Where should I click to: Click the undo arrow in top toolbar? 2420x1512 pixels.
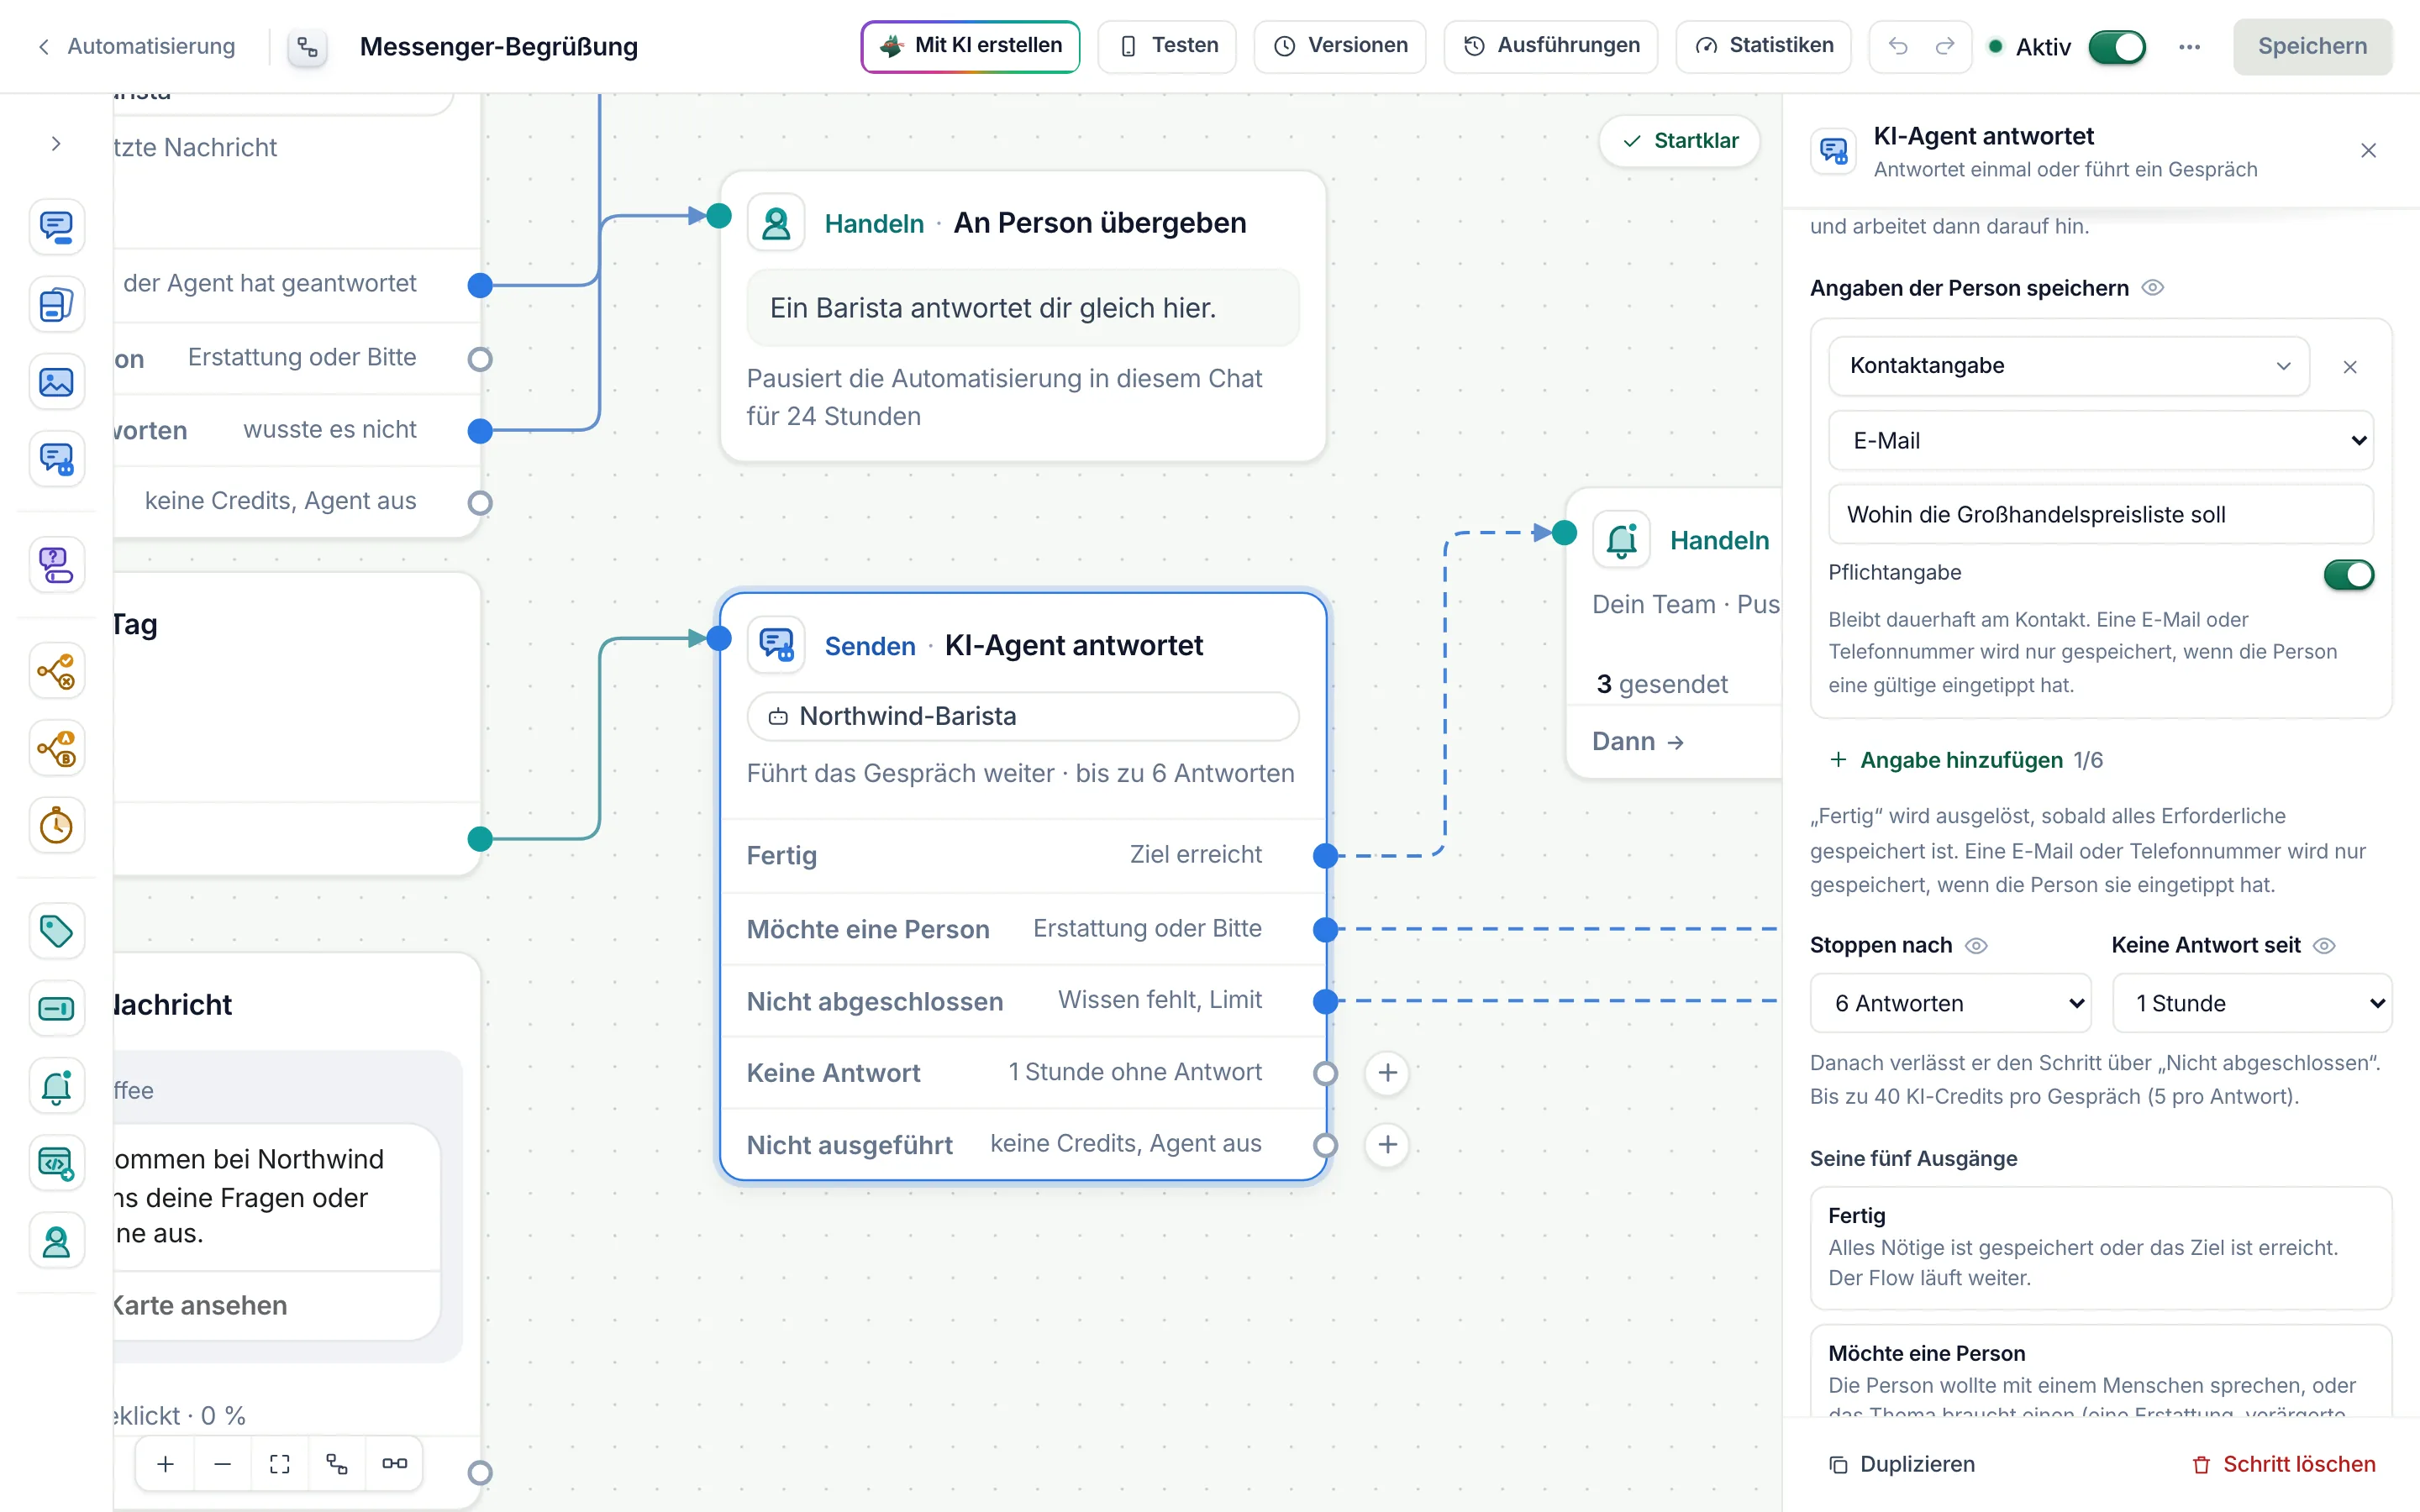click(1897, 46)
